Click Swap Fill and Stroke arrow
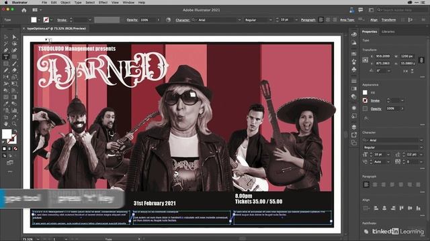 (15, 132)
